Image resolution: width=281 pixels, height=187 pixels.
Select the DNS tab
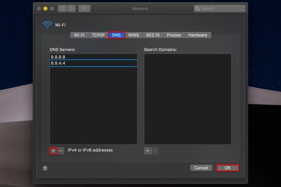(116, 35)
